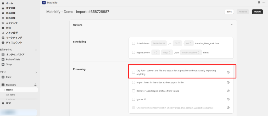The image size is (268, 116).
Task: Click the 2024-09-21 schedule date field
Action: [x=159, y=44]
